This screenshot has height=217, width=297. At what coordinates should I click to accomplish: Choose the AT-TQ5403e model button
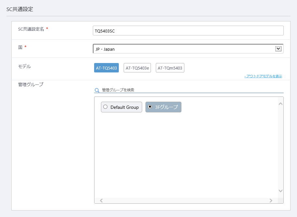137,68
